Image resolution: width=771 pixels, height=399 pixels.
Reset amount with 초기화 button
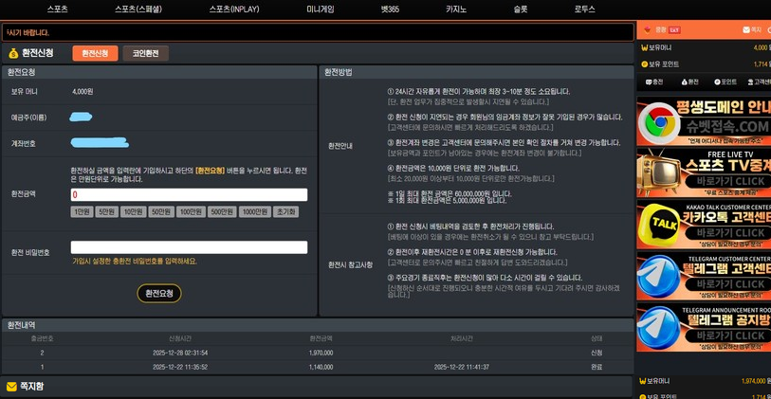coord(285,212)
